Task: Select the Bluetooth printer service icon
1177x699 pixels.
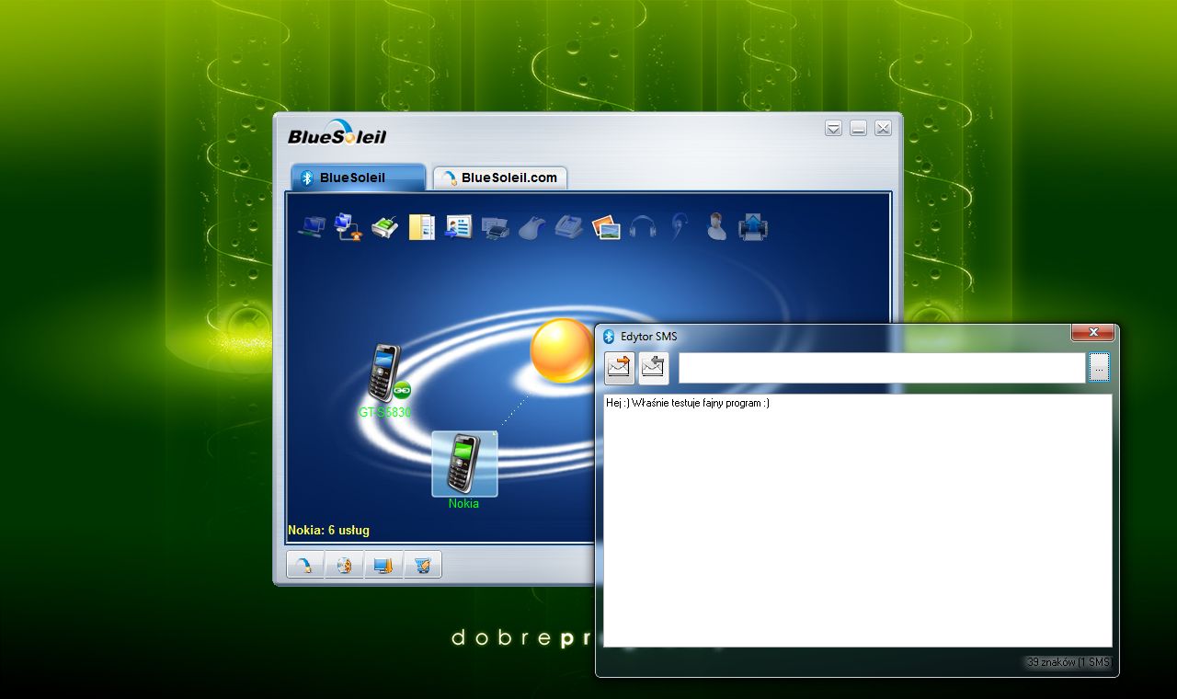Action: coord(496,226)
